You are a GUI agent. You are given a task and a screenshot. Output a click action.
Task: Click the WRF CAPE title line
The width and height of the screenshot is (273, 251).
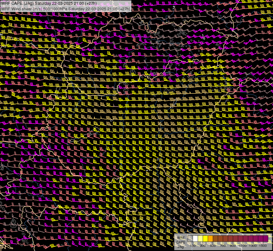coord(49,3)
